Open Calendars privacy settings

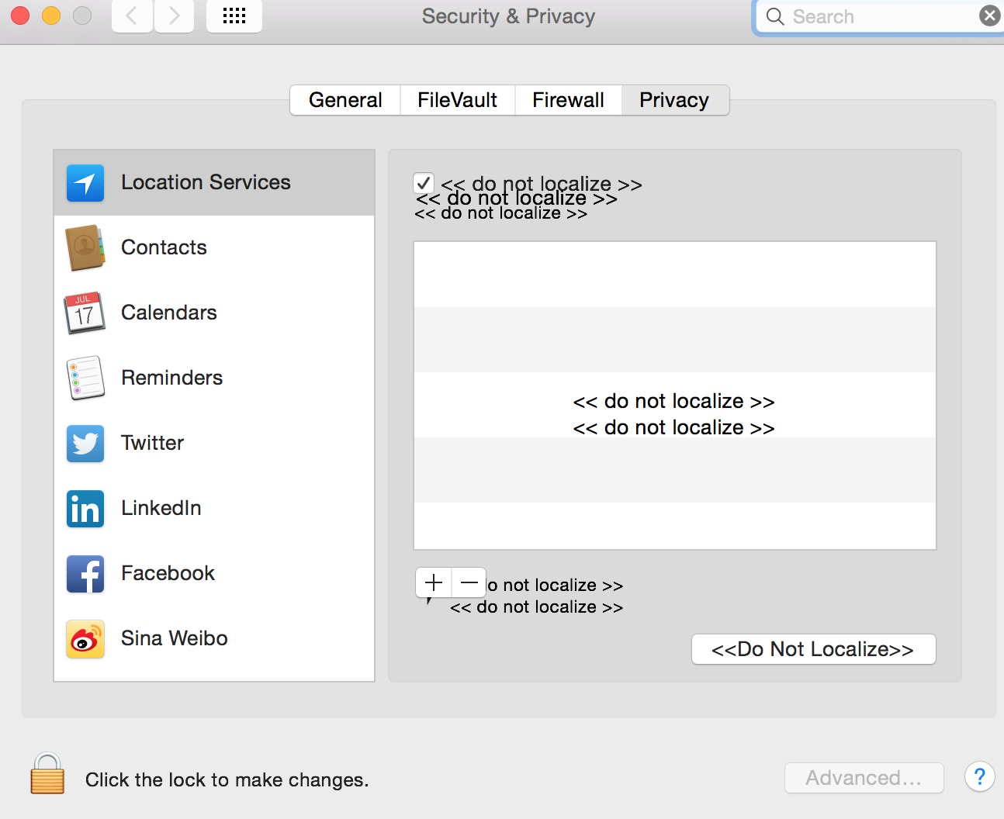tap(168, 312)
